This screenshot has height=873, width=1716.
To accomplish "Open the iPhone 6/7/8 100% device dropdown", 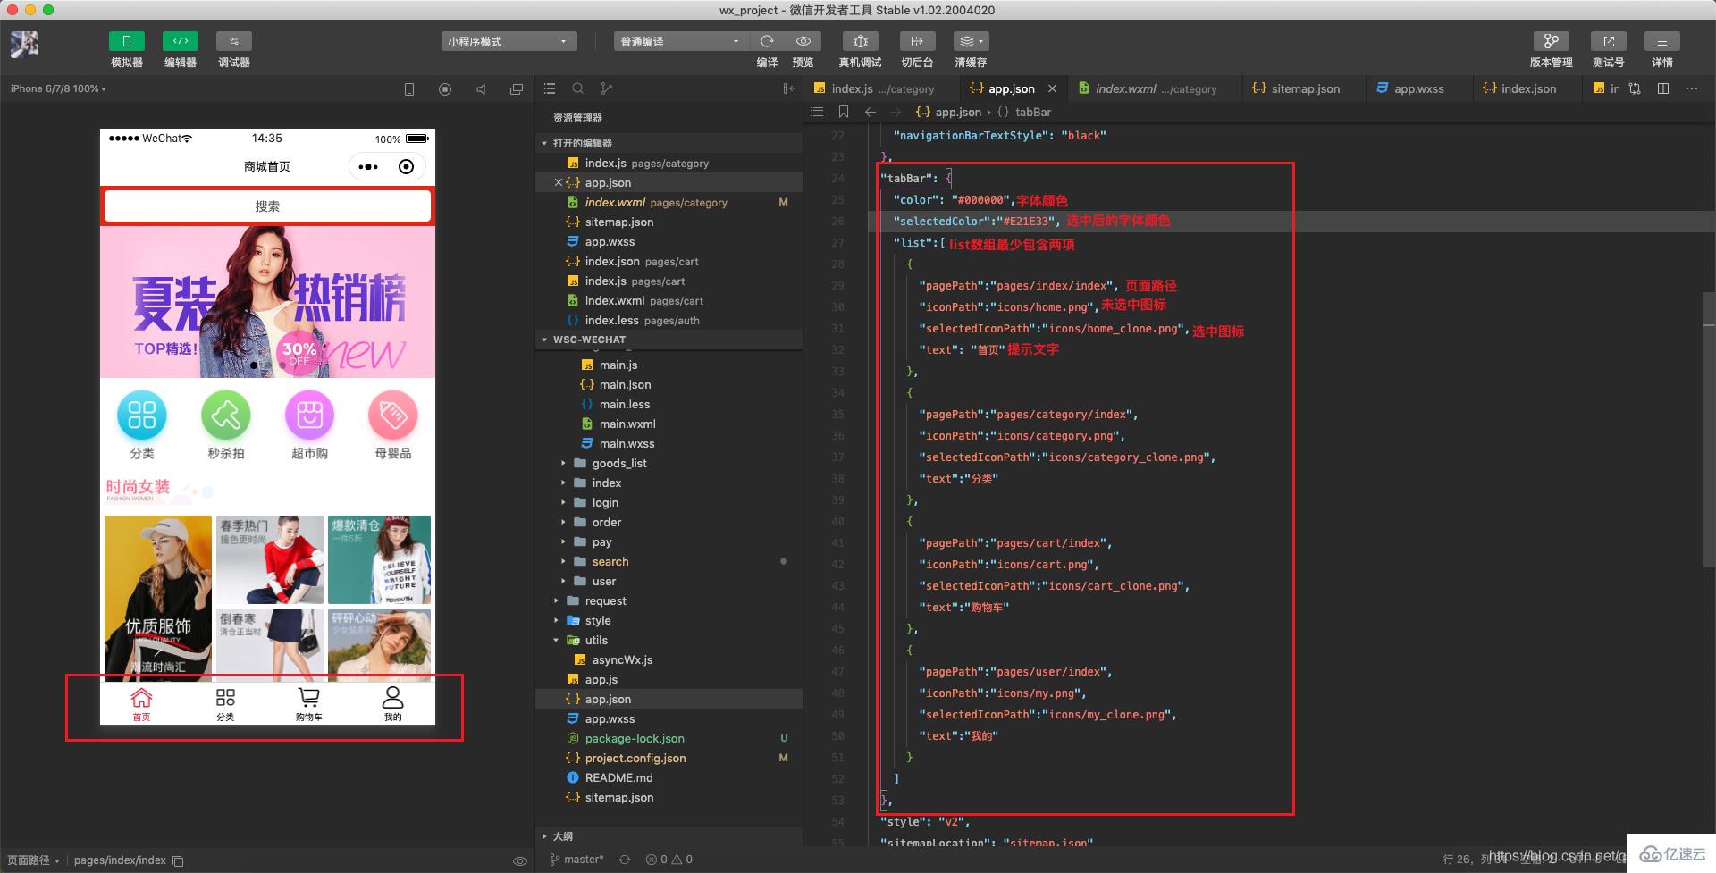I will pos(58,88).
